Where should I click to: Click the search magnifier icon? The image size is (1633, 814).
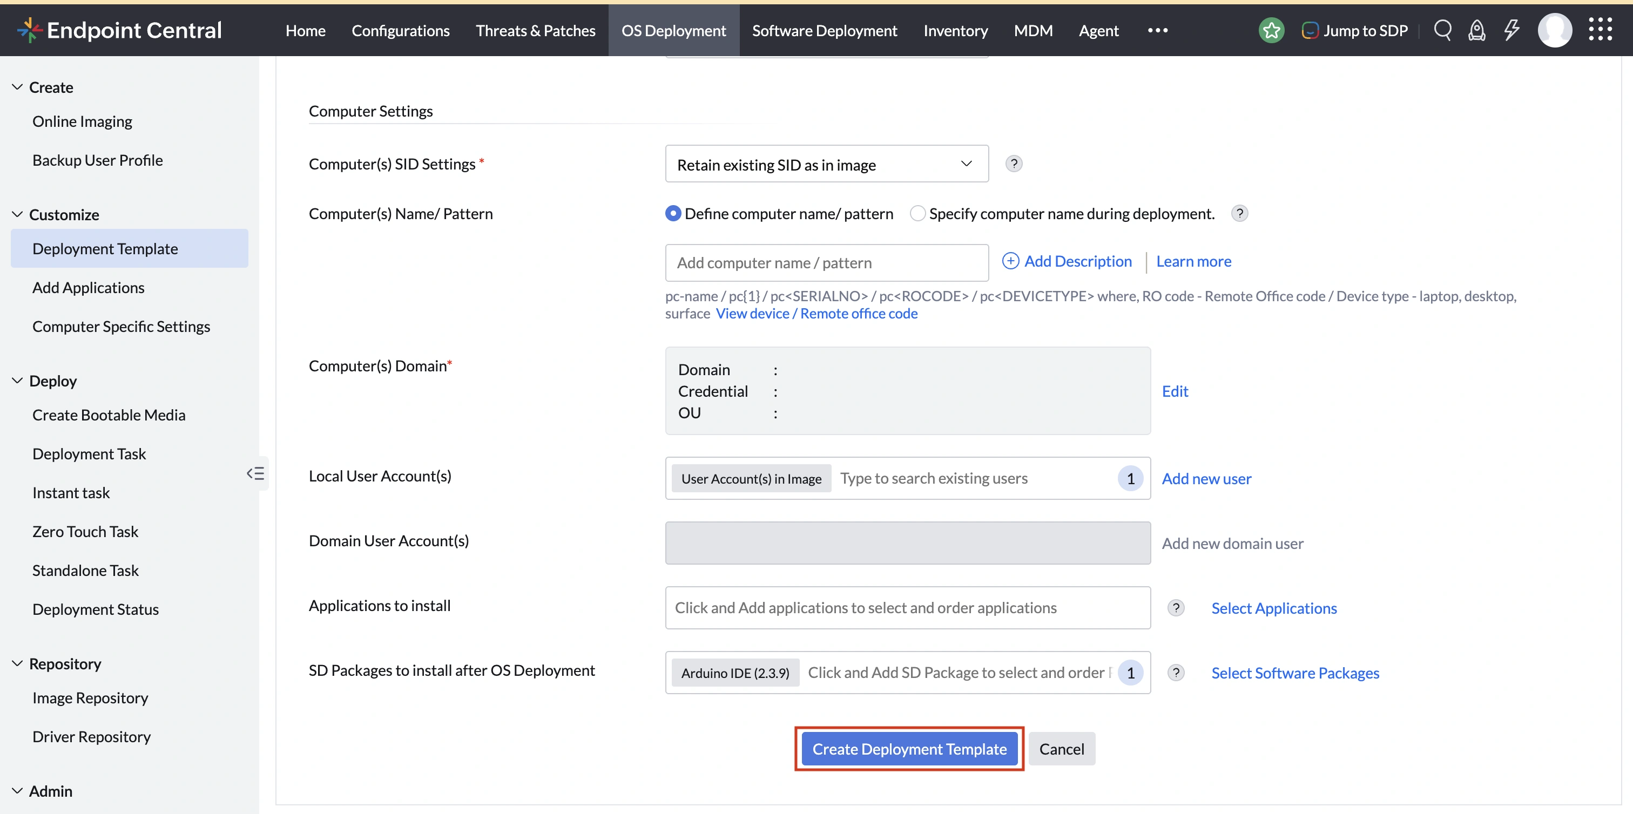(1442, 30)
